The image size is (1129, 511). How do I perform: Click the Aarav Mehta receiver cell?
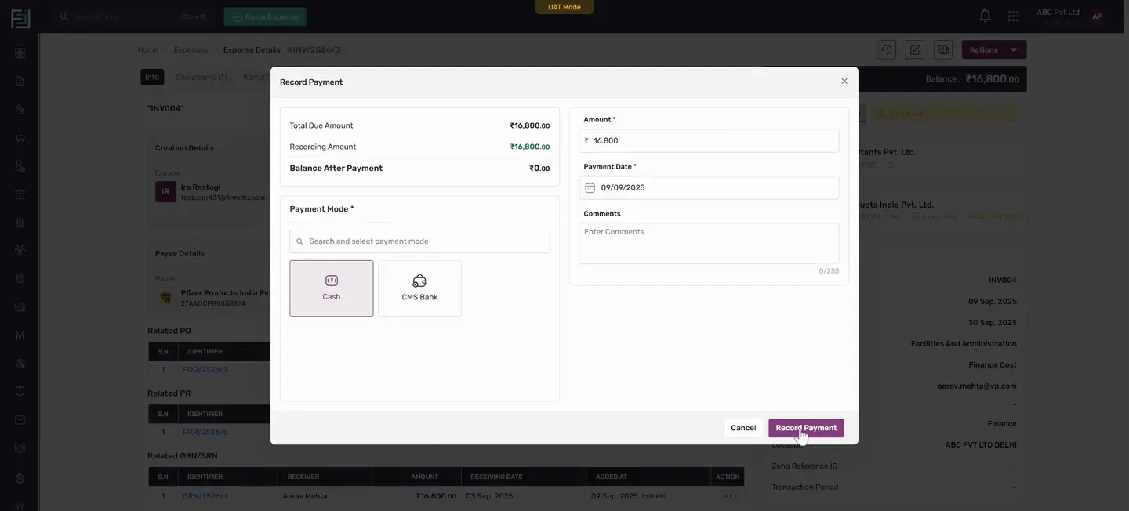pyautogui.click(x=305, y=496)
